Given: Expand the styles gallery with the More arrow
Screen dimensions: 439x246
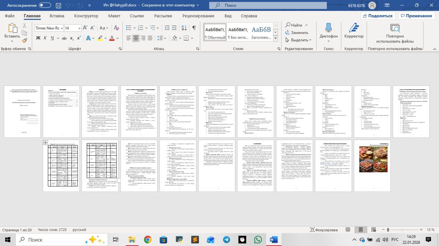Looking at the screenshot, I should pyautogui.click(x=275, y=38).
